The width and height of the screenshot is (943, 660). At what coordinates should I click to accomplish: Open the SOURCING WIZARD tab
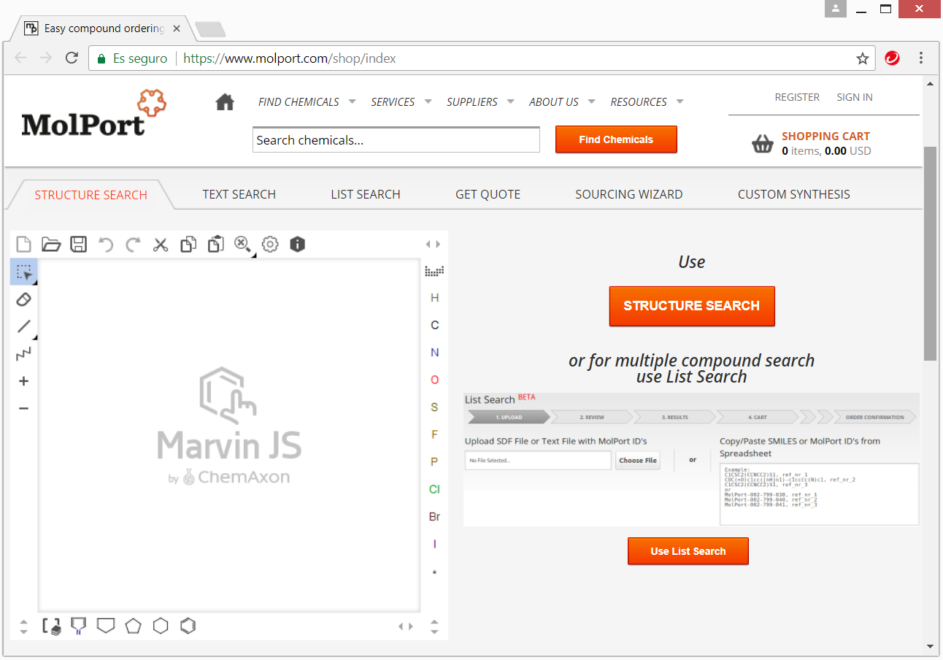pyautogui.click(x=629, y=194)
